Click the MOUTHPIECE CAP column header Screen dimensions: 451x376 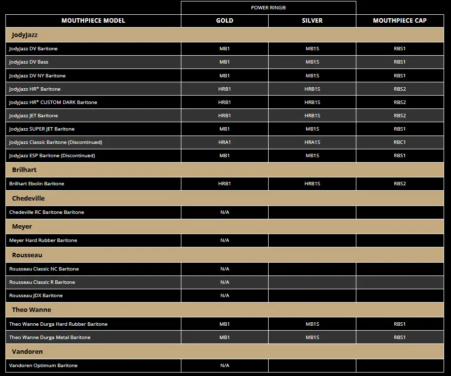[400, 21]
